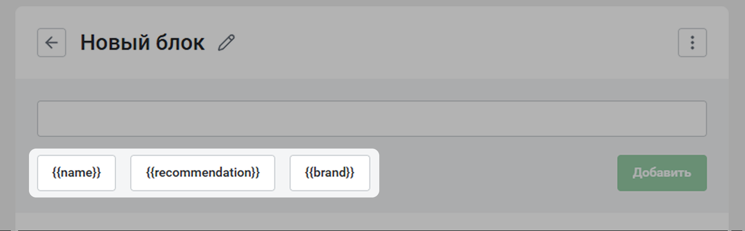Add the block with Добавить
Screen dimensions: 745x231
coord(662,173)
